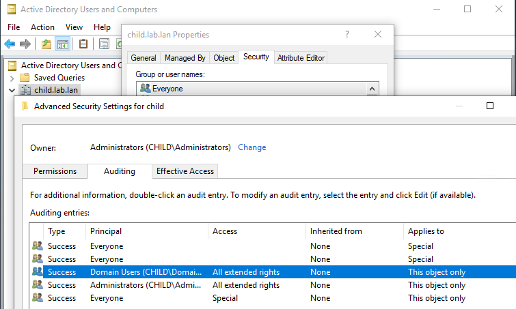
Task: Click the Saved Queries folder icon
Action: click(x=25, y=78)
